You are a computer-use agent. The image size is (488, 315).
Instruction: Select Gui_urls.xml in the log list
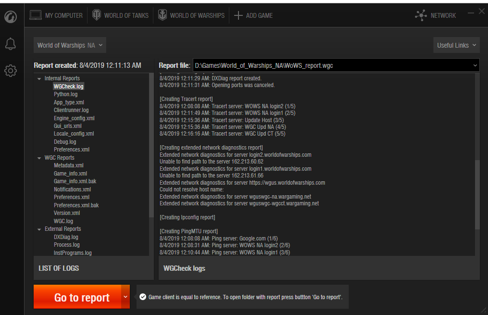coord(67,126)
